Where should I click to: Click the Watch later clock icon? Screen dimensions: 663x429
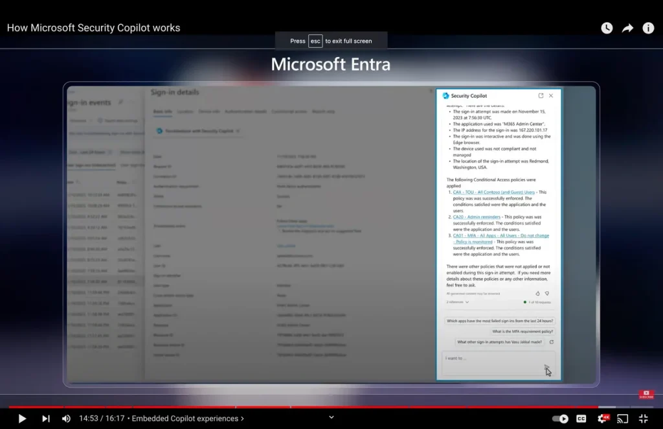607,28
